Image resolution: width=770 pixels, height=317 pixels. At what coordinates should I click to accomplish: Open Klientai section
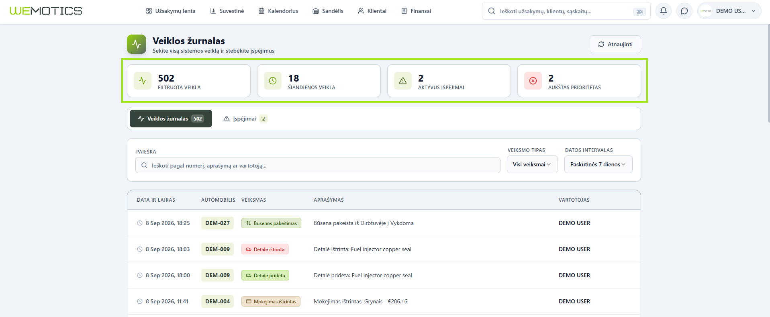(x=372, y=11)
